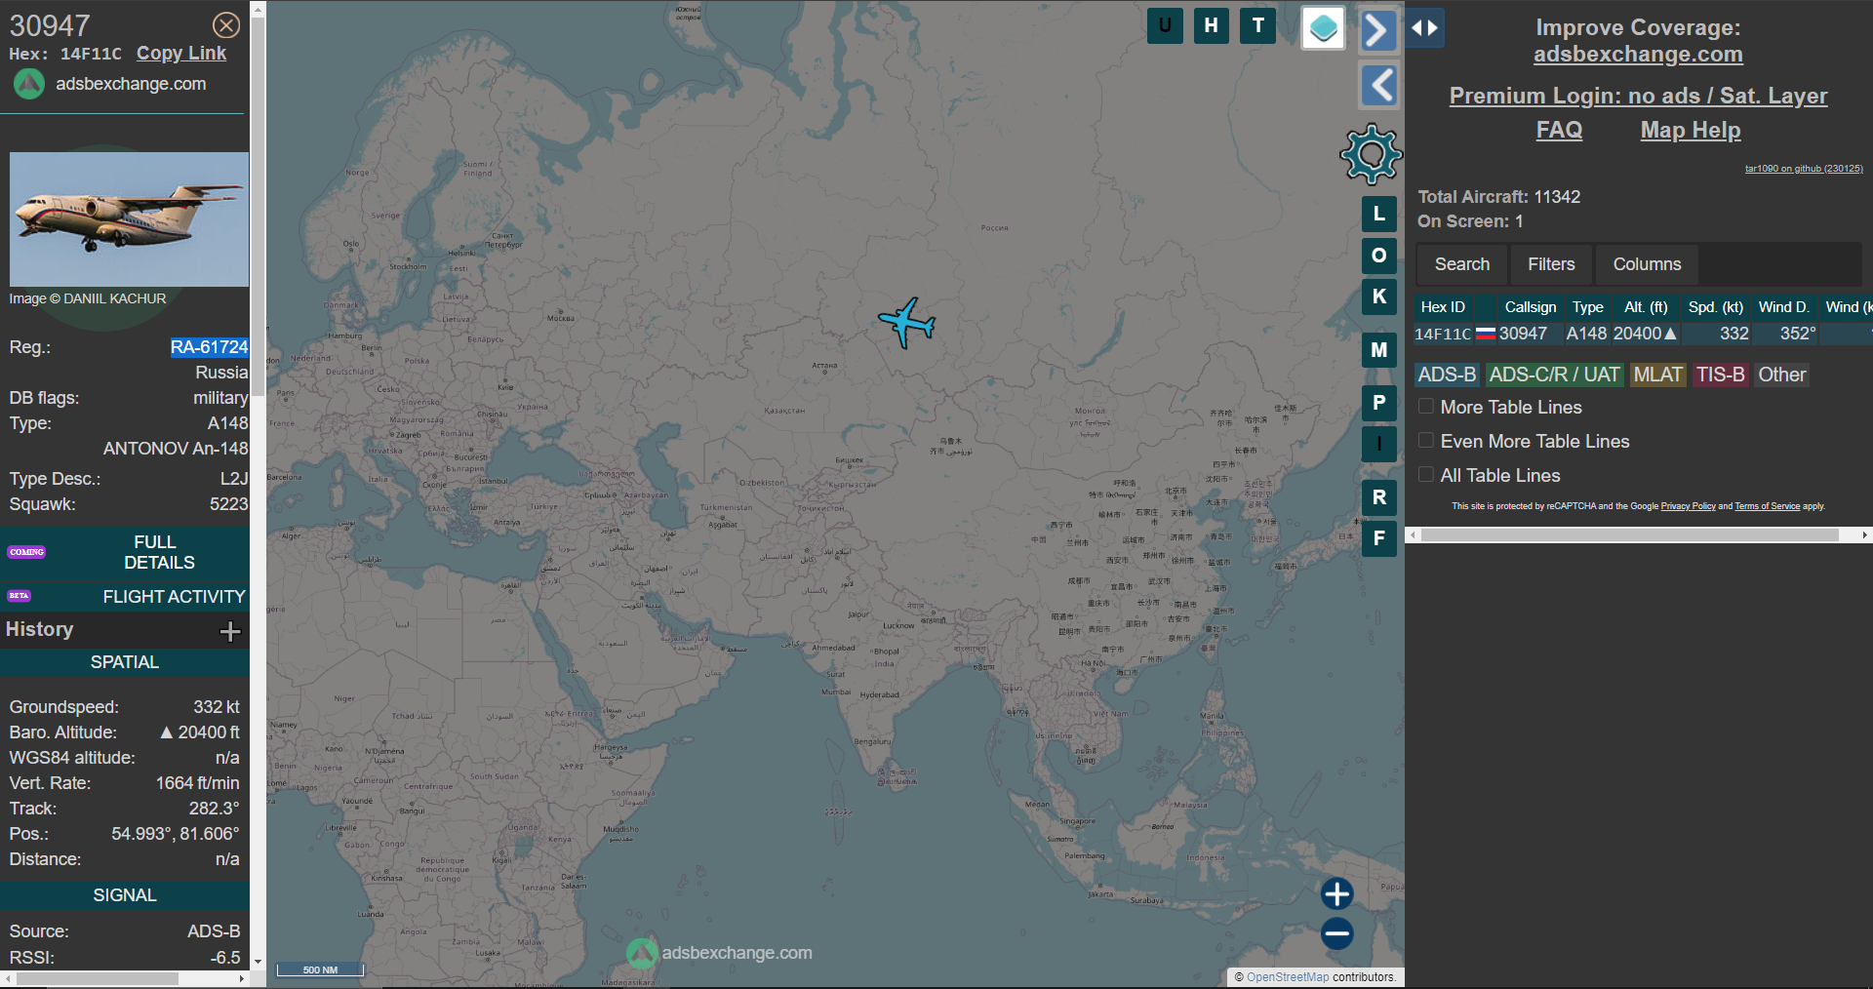This screenshot has height=989, width=1873.
Task: Enable Even More Table Lines checkbox
Action: 1426,441
